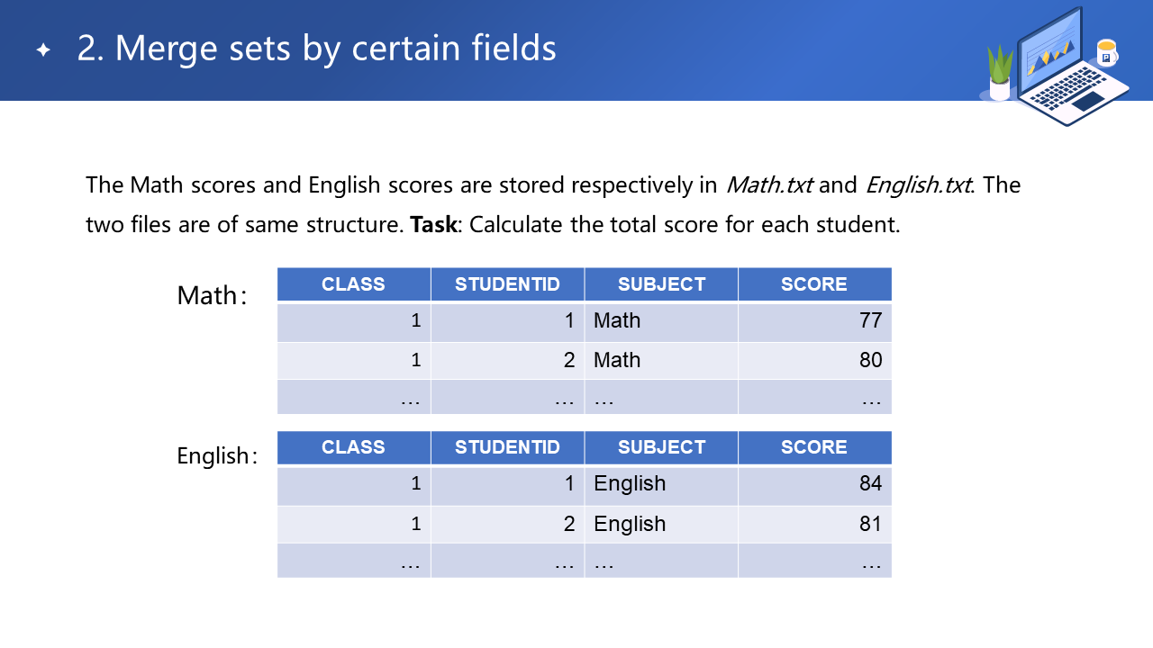
Task: Select SCORE header in the Math table
Action: 814,284
